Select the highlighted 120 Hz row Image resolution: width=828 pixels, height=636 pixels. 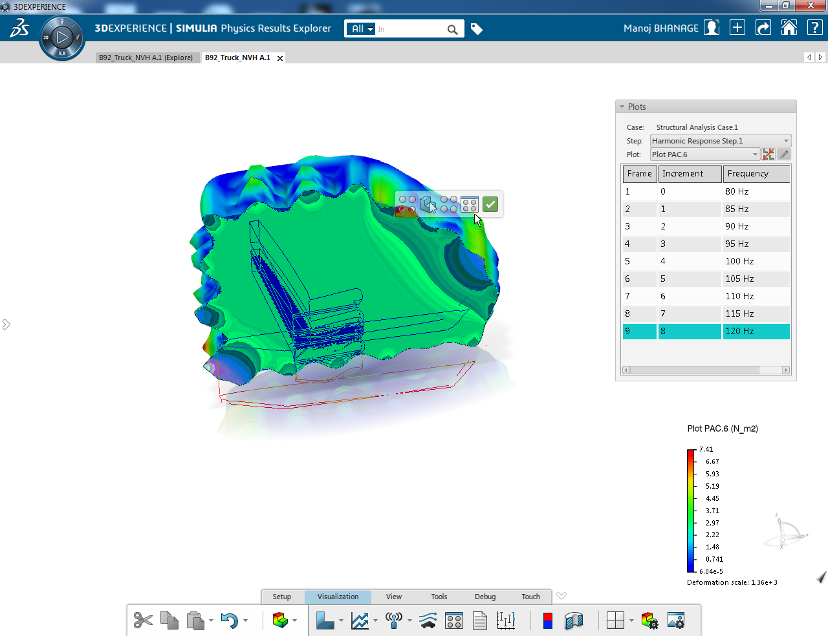click(706, 331)
